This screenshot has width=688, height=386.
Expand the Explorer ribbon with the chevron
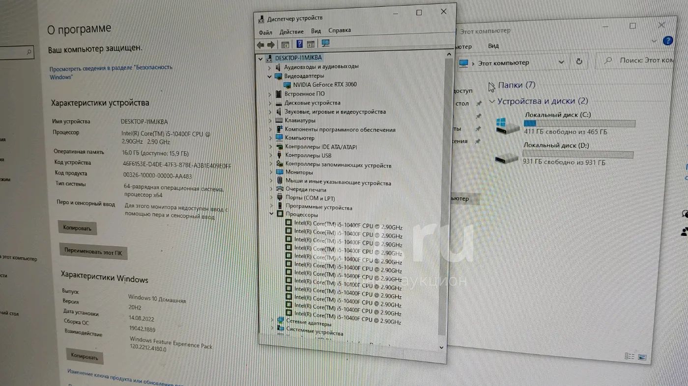(654, 41)
